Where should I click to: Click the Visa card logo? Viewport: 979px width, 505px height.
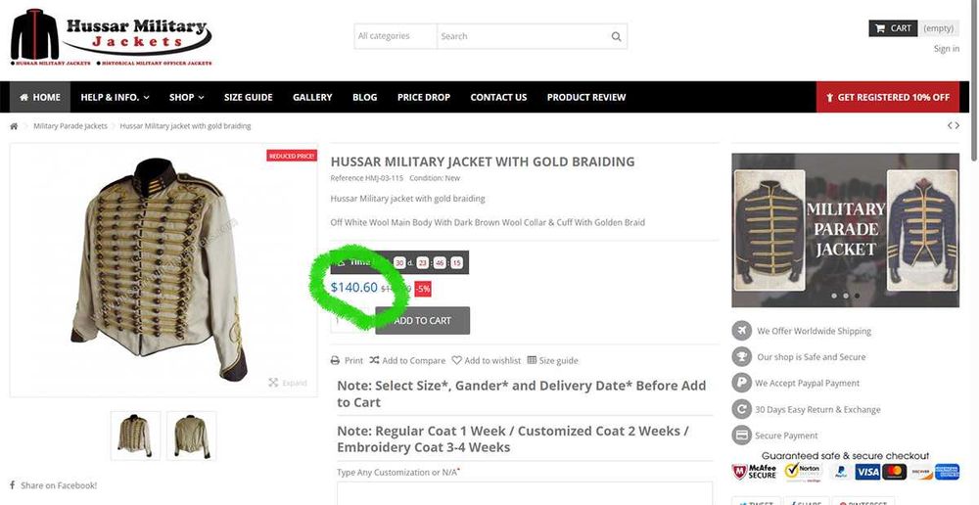(x=867, y=472)
